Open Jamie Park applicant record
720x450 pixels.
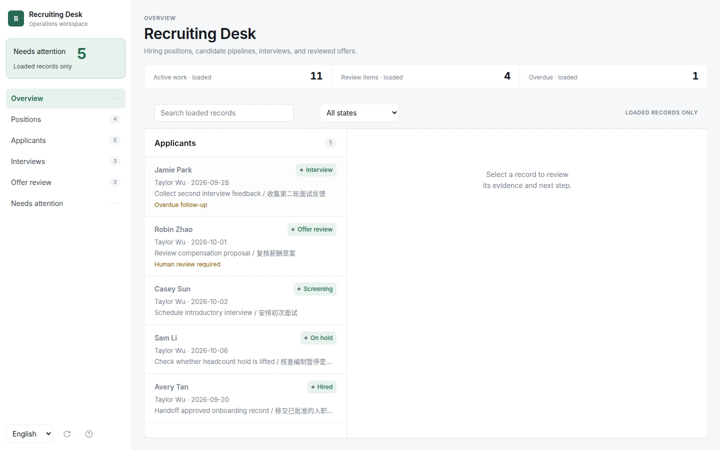245,186
